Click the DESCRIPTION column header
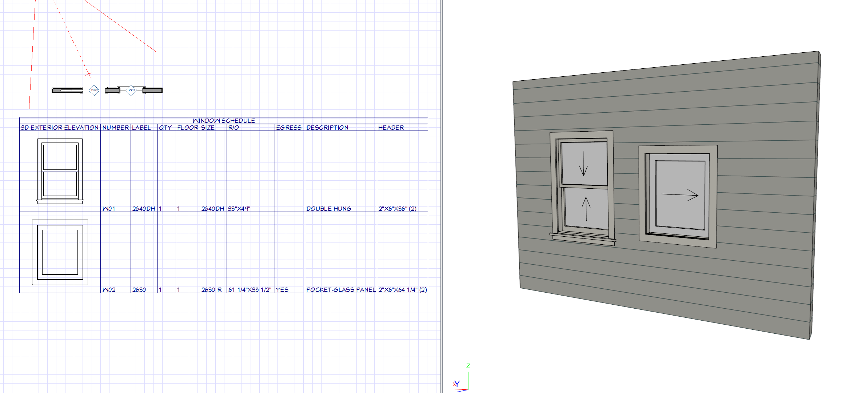Screen dimensions: 842x393 tap(327, 128)
